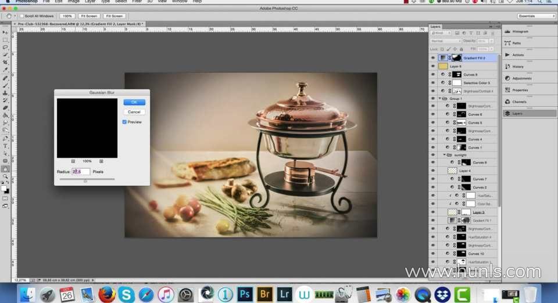This screenshot has height=303, width=558.
Task: Select the Move tool in the toolbar
Action: (5, 33)
